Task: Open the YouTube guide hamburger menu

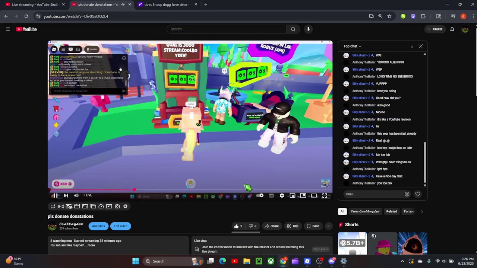Action: click(x=7, y=29)
